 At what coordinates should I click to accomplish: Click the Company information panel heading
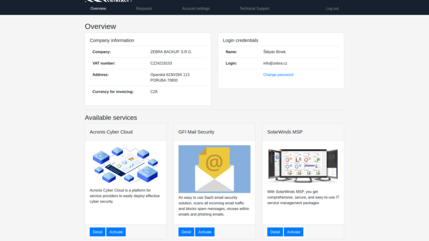coord(112,41)
